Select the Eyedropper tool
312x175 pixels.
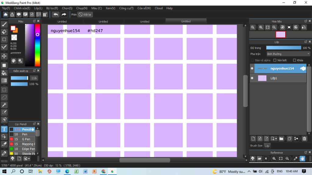click(4, 153)
